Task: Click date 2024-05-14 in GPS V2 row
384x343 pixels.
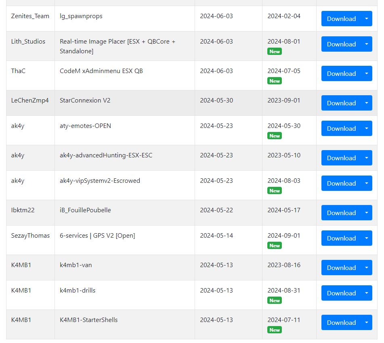Action: click(216, 236)
